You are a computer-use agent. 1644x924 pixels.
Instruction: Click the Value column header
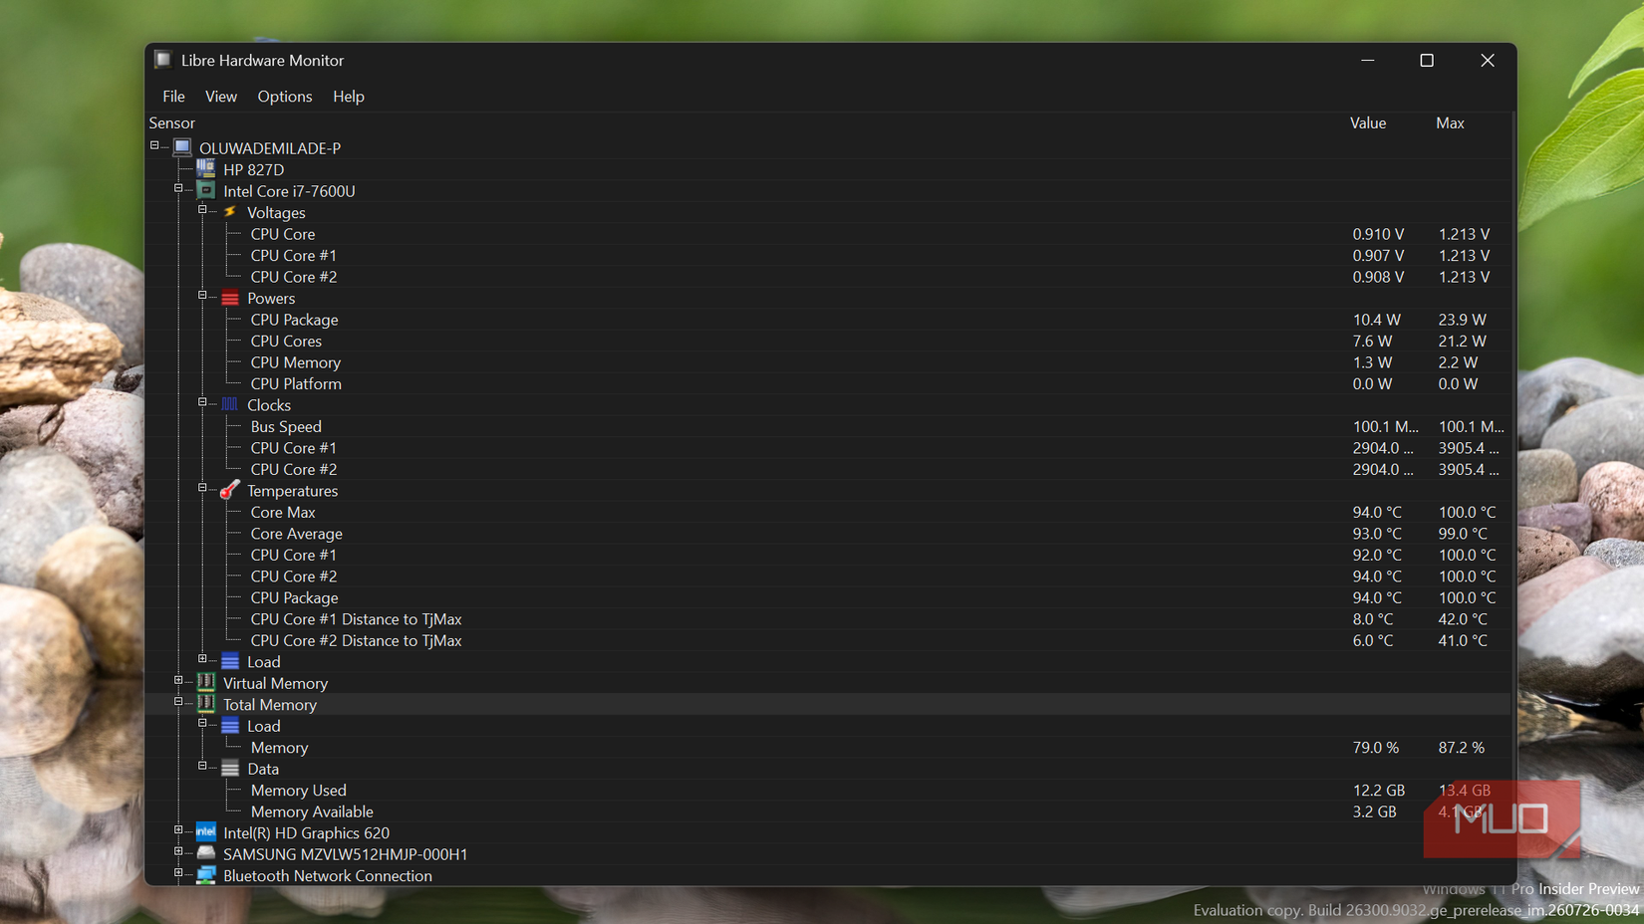click(x=1368, y=123)
